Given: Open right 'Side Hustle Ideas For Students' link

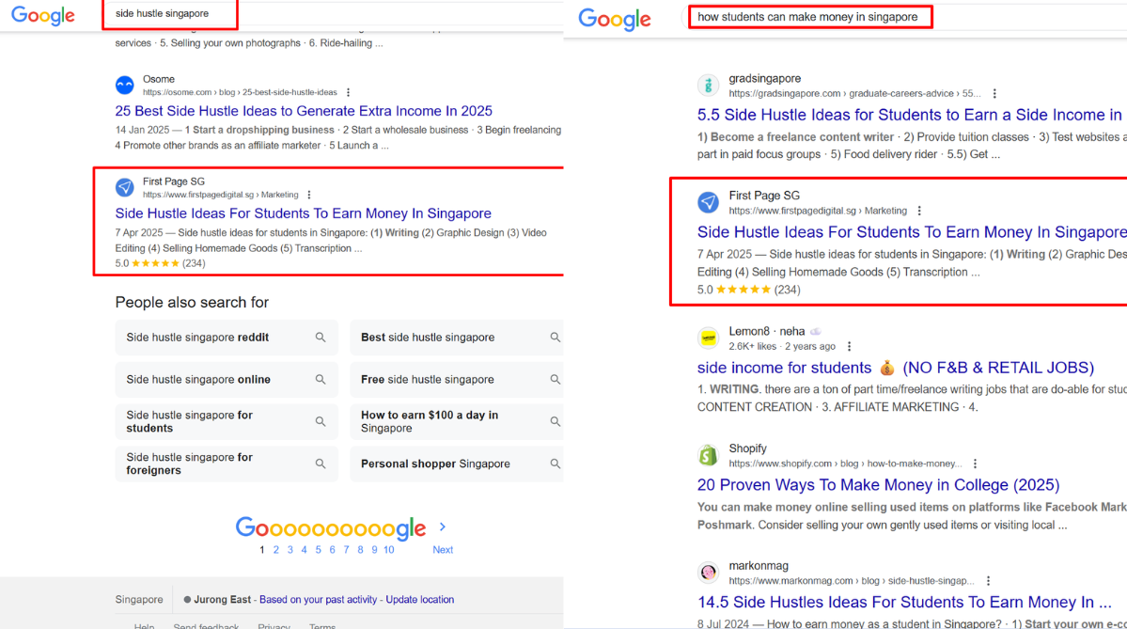Looking at the screenshot, I should [912, 232].
